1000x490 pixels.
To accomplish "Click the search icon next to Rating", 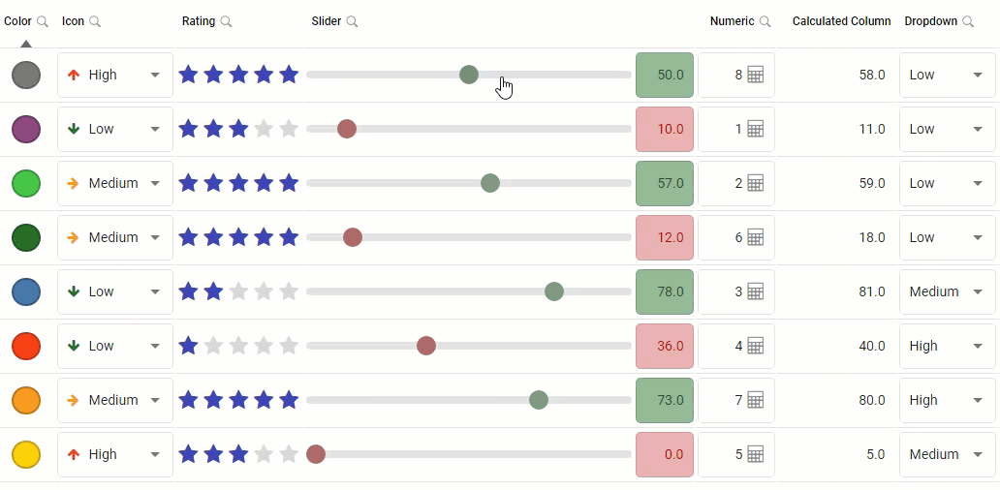I will tap(226, 21).
